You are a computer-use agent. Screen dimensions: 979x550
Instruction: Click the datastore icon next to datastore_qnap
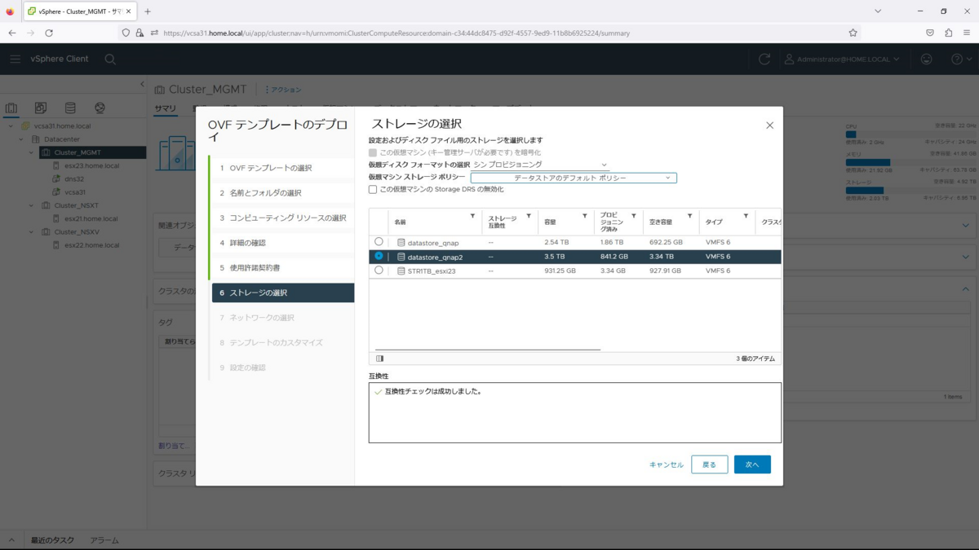tap(401, 243)
